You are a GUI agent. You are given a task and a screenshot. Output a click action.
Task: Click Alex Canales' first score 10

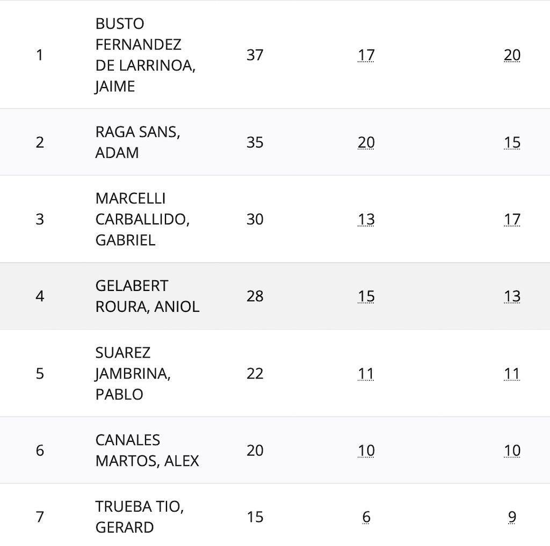click(x=366, y=450)
